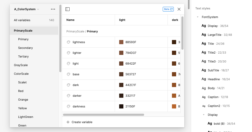Open the three-dots collection options menu
252x132 pixels.
53,9
